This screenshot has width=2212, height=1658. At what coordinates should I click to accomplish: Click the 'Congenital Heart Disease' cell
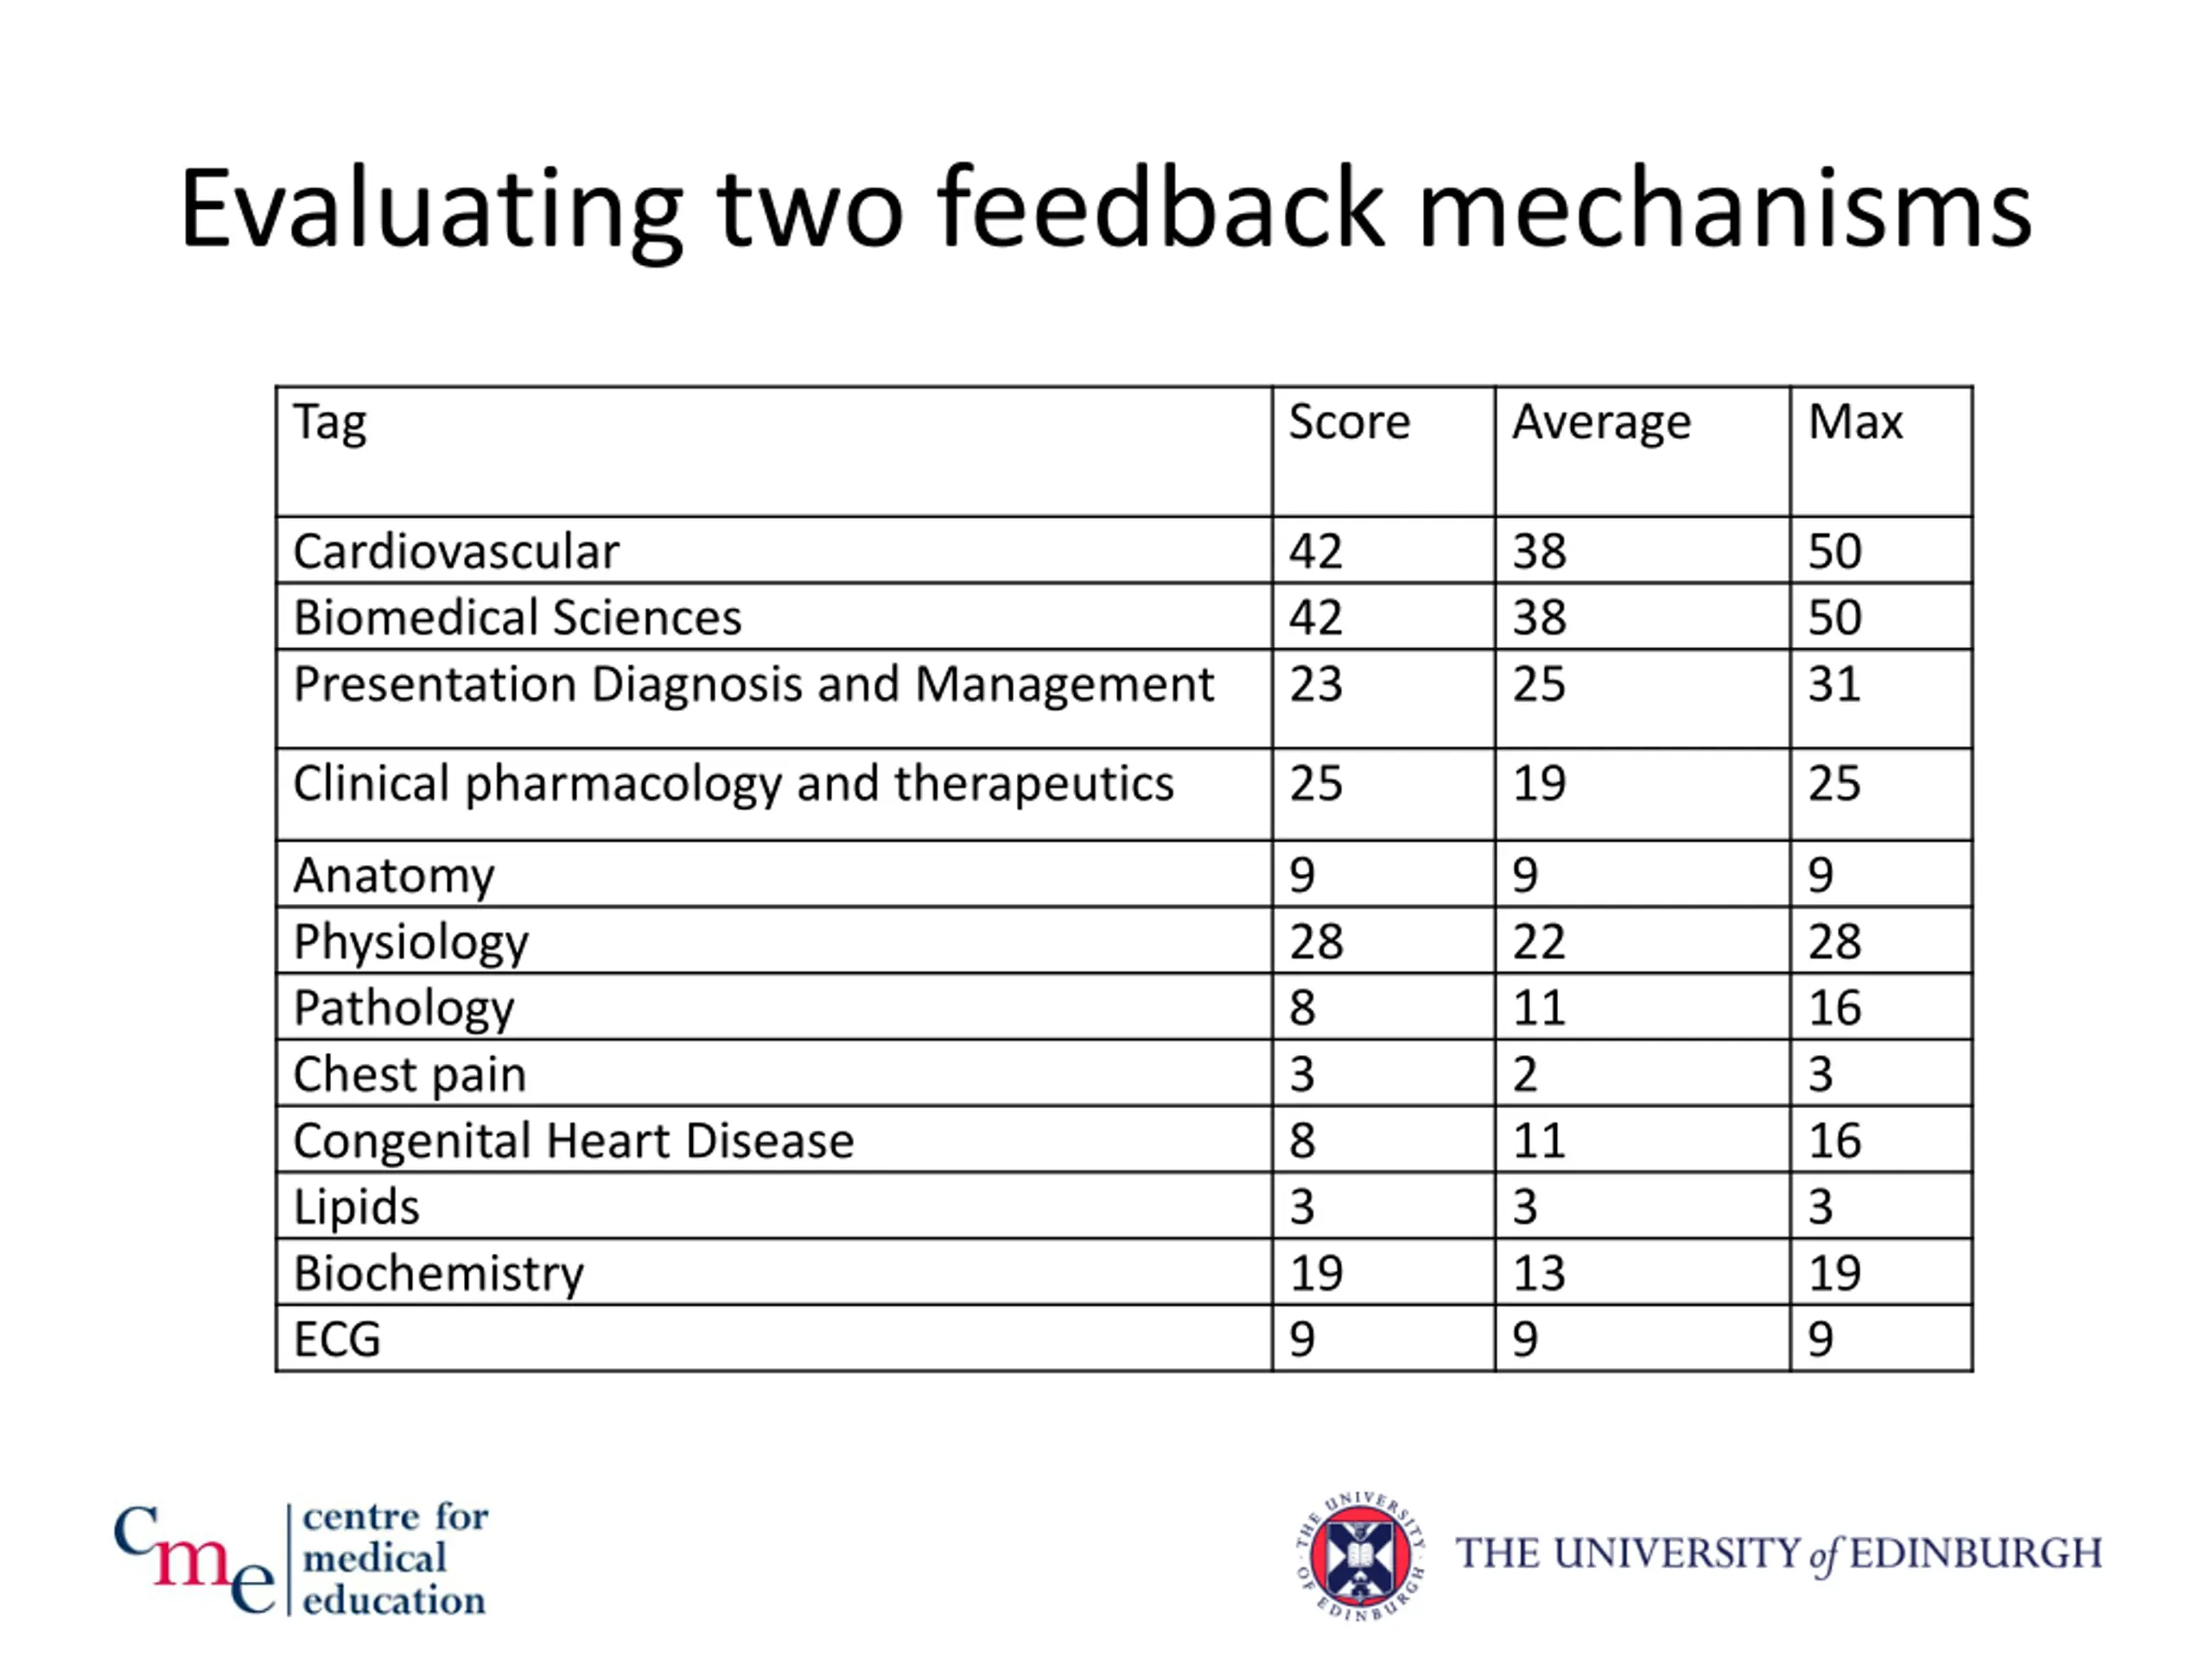(573, 1142)
